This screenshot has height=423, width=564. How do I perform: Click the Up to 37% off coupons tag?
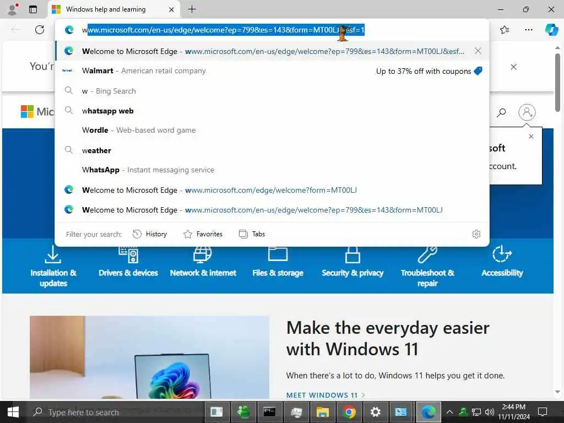[x=429, y=71]
